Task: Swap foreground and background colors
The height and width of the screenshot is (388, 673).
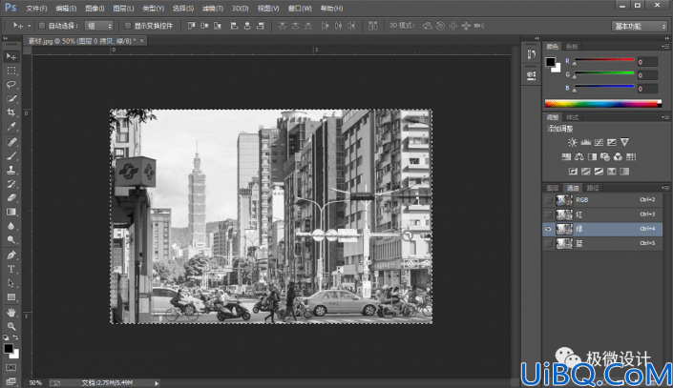Action: coord(15,337)
